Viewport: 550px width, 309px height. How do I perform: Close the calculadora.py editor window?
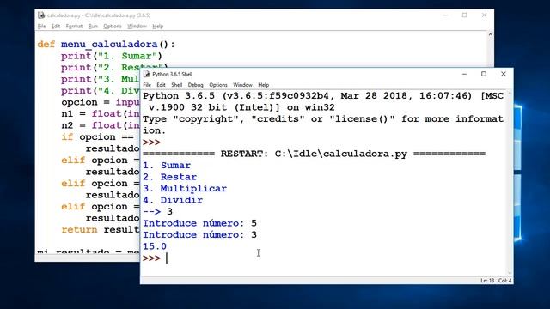(484, 15)
